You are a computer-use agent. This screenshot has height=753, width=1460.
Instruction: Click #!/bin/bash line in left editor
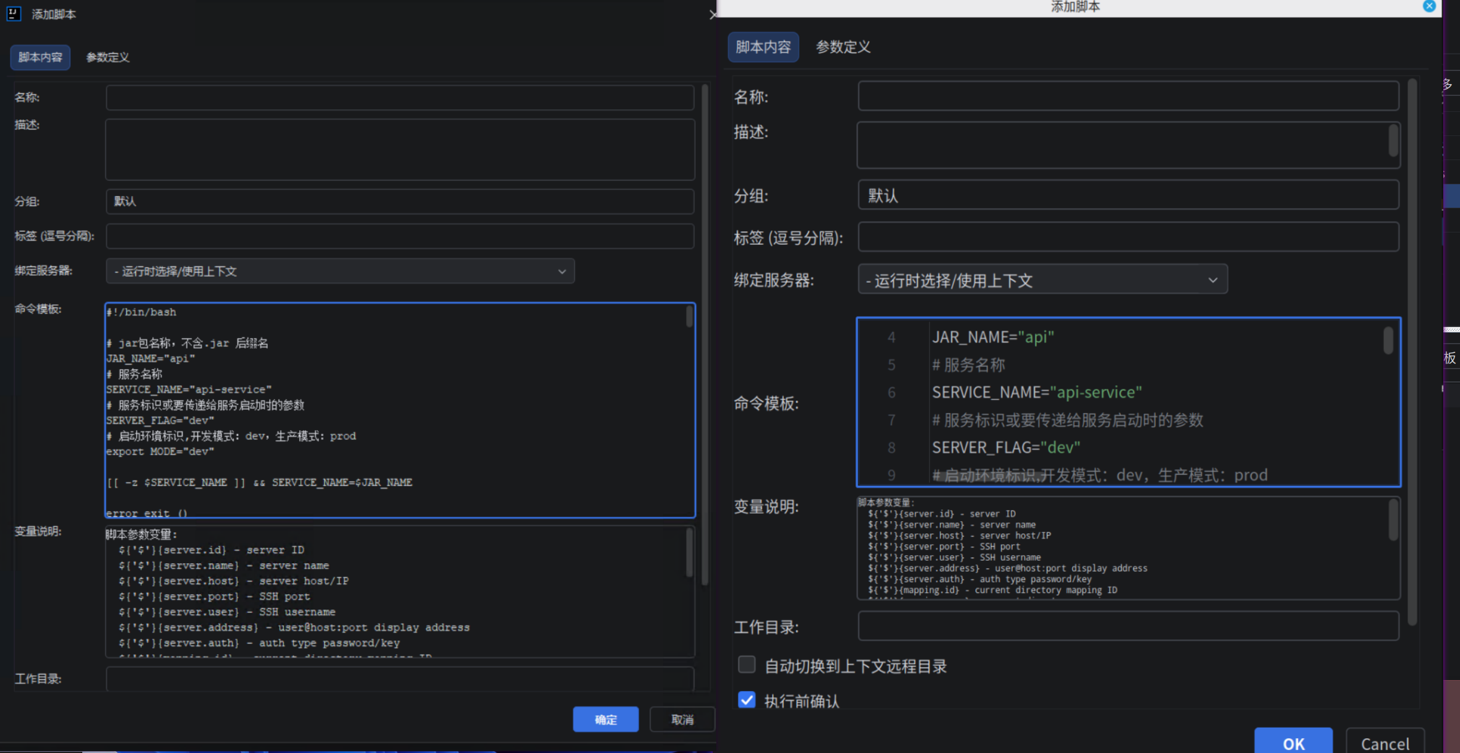pyautogui.click(x=141, y=312)
